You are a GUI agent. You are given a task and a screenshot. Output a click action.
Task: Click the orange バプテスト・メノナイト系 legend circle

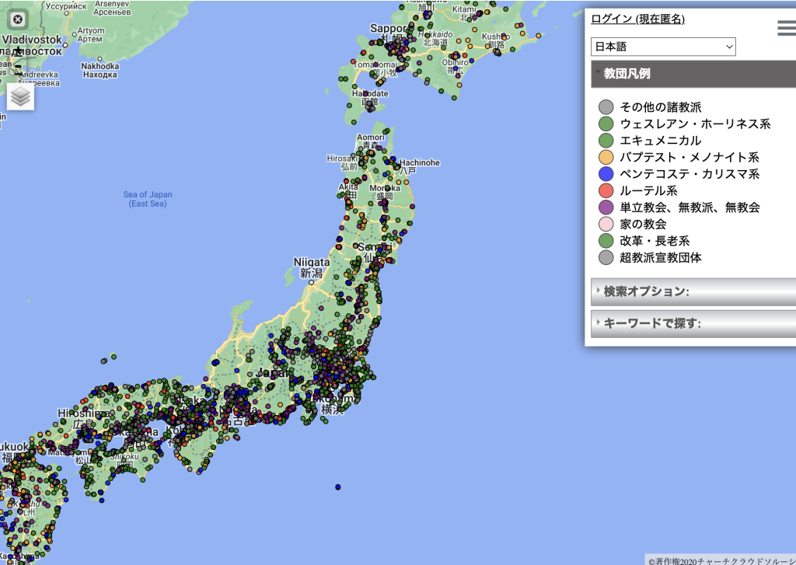tap(606, 158)
